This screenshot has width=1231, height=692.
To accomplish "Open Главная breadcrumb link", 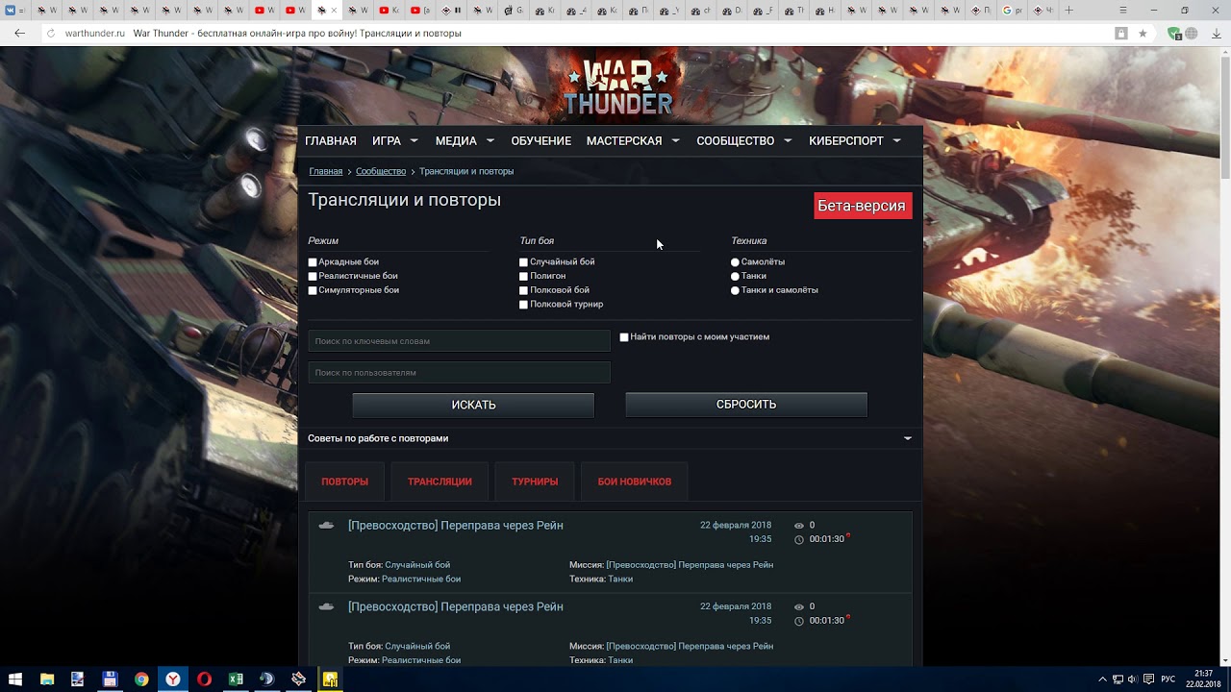I will [x=326, y=171].
